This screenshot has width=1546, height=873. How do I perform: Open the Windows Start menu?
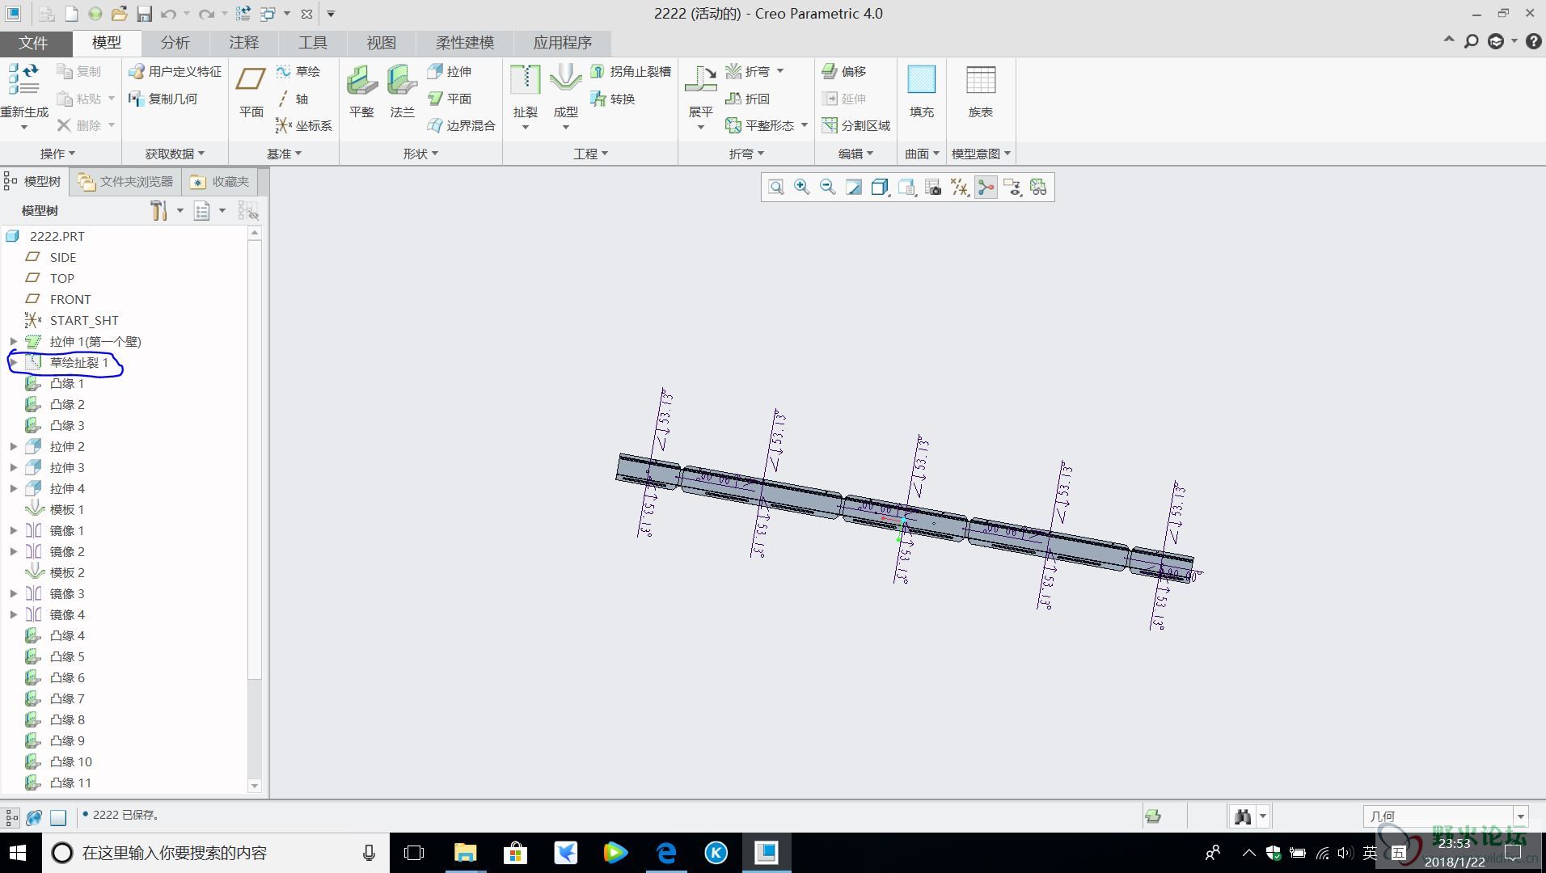coord(18,853)
